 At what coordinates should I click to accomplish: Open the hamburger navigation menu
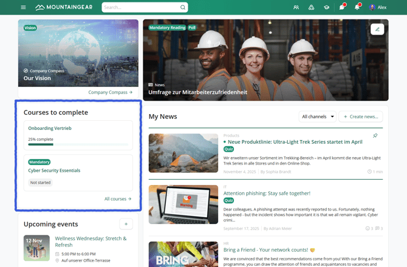[x=23, y=7]
